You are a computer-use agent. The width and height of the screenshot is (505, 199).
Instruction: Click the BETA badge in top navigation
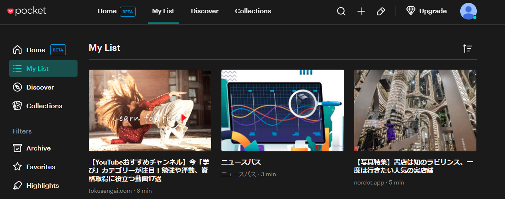click(x=128, y=12)
